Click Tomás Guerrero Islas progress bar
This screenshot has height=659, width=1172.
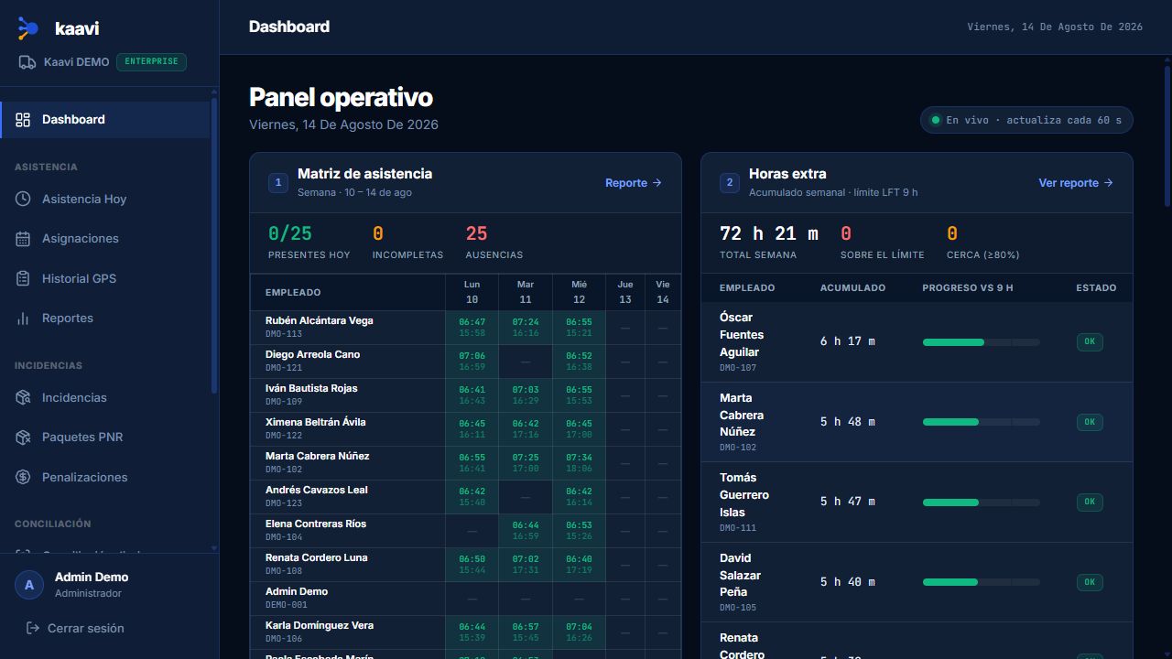[x=982, y=502]
